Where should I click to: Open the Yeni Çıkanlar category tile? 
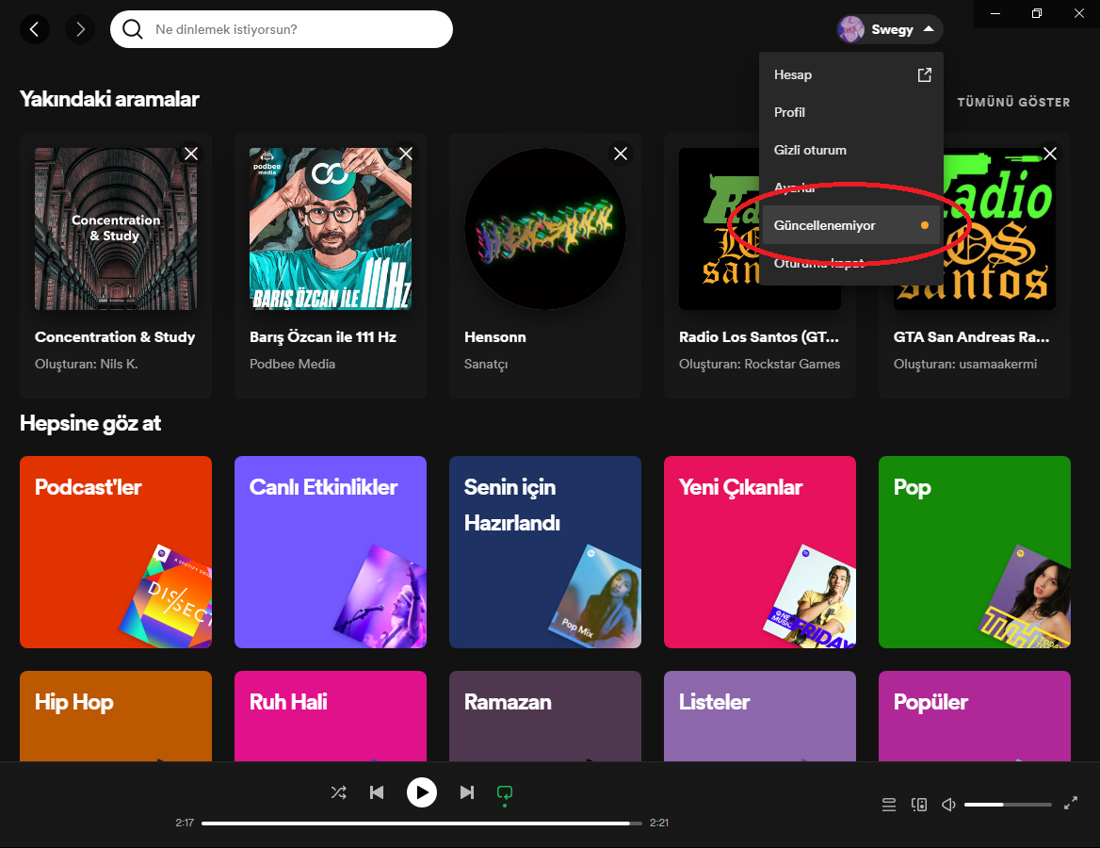(760, 552)
